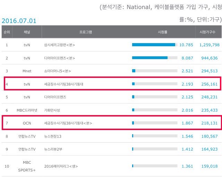Click OCN program 세금징수사기팀38사기동대<본>
Screen dimensions: 222x177
tap(68, 123)
